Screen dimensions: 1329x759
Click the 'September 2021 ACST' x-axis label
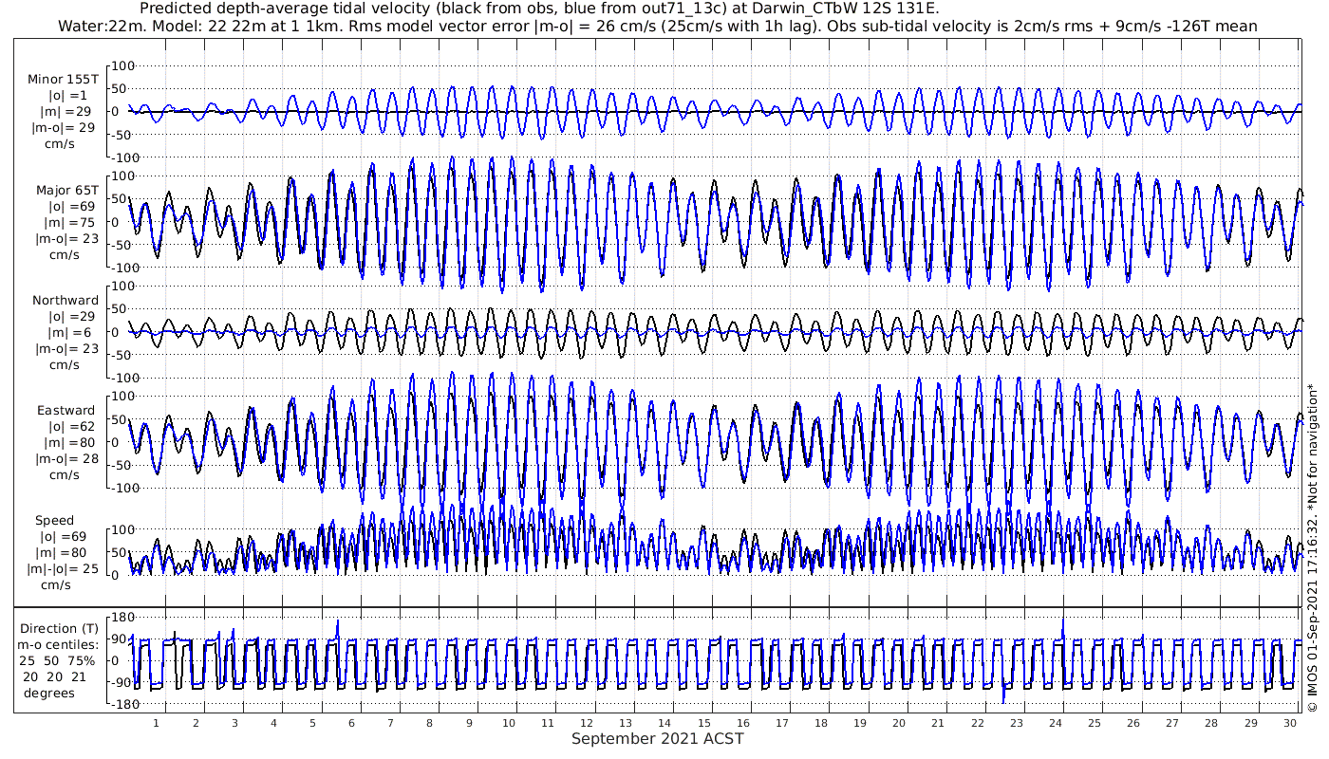click(657, 739)
